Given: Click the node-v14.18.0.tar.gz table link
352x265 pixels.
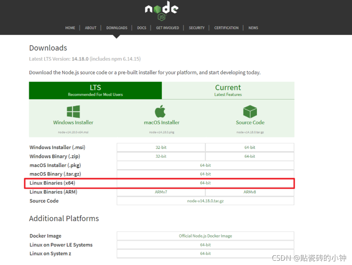Looking at the screenshot, I should (x=205, y=201).
